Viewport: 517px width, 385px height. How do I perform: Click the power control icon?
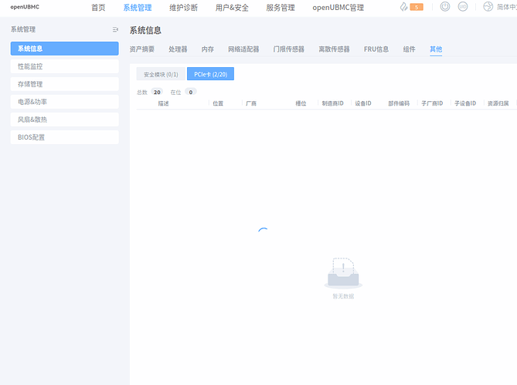445,7
